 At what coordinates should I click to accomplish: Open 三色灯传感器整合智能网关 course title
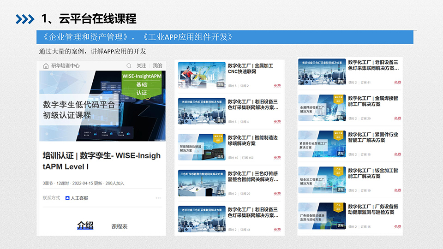[253, 177]
